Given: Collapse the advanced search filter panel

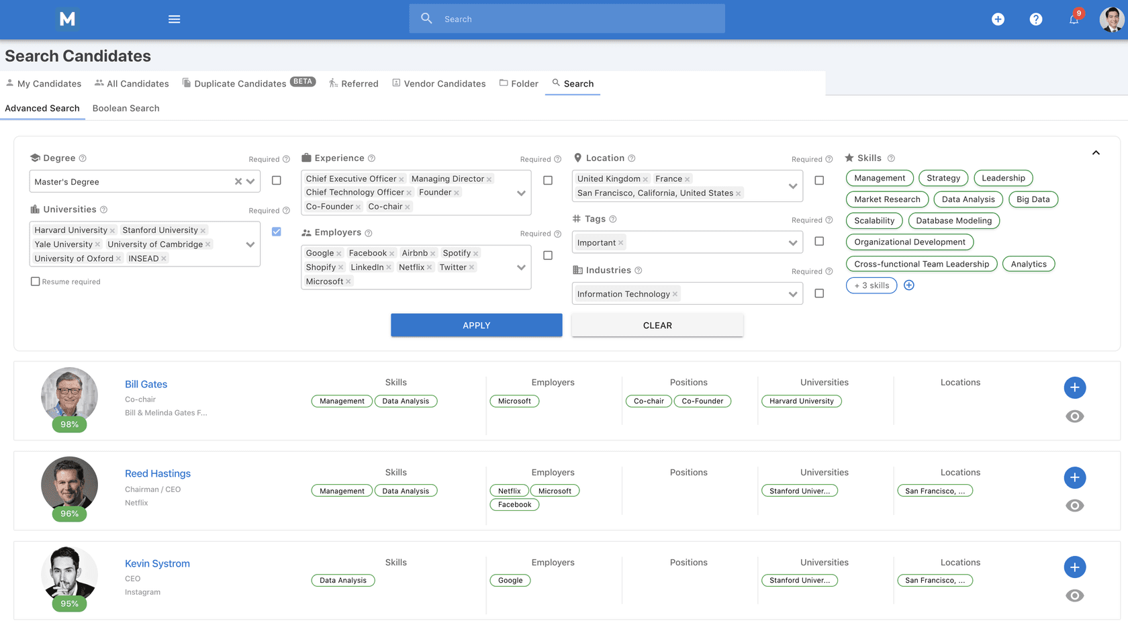Looking at the screenshot, I should click(x=1096, y=153).
